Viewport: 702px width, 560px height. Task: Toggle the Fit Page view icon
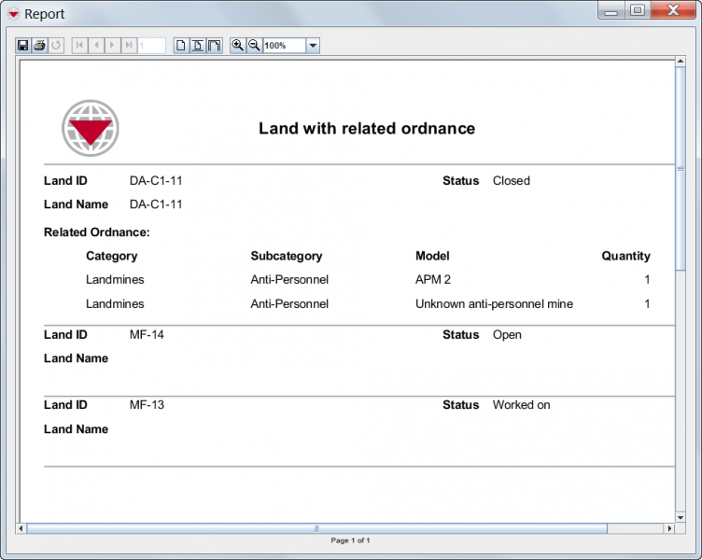point(198,45)
